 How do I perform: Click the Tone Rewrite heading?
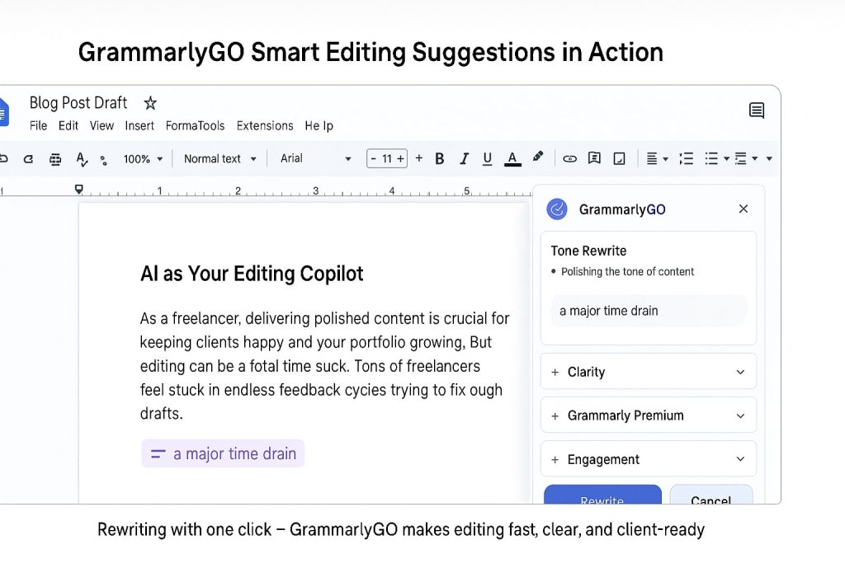[x=588, y=251]
